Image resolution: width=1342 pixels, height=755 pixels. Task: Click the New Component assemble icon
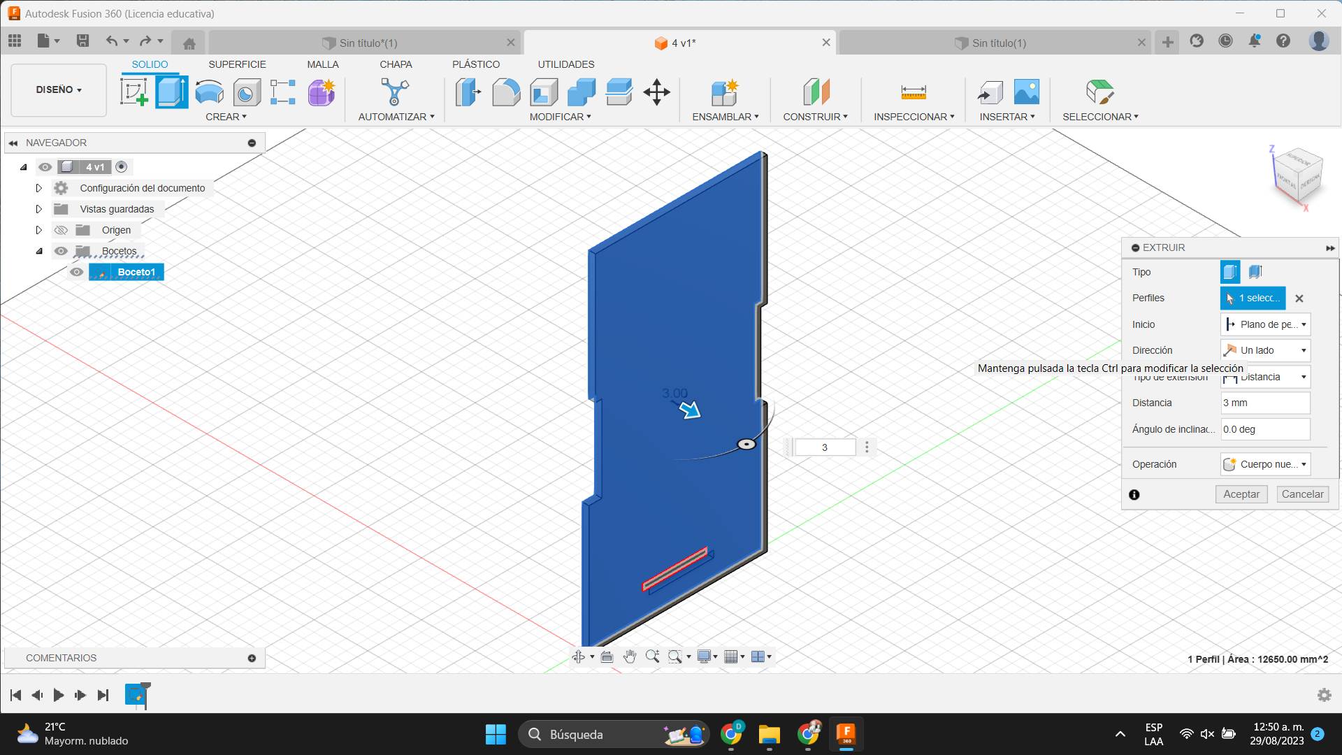click(725, 92)
